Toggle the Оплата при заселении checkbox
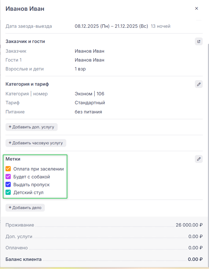 [x=8, y=169]
